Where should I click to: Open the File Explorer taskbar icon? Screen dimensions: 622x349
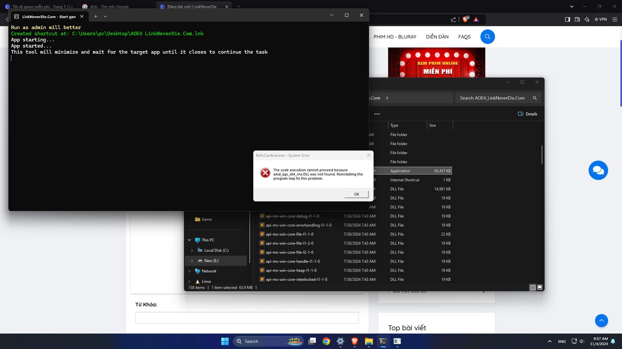point(368,341)
